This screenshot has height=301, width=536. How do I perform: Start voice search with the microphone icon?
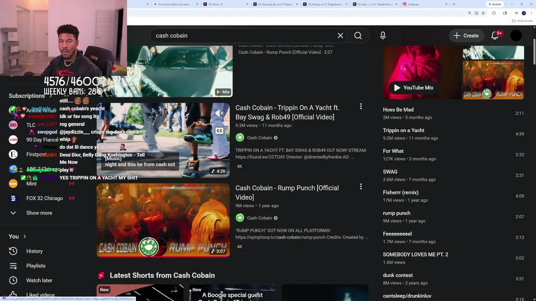pos(383,36)
